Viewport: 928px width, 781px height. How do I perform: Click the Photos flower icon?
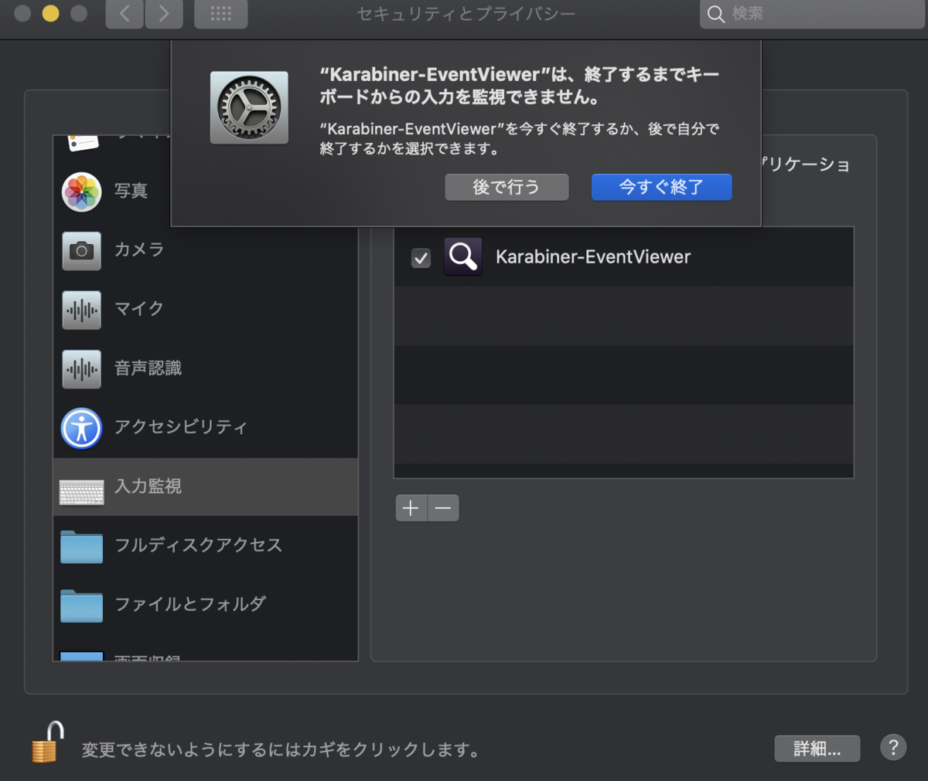tap(81, 192)
